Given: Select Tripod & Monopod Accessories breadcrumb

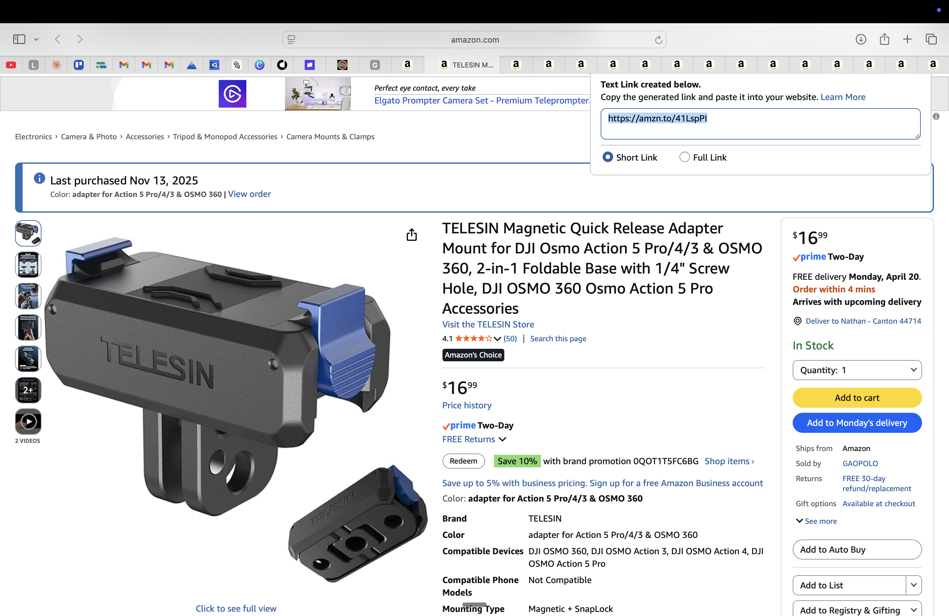Looking at the screenshot, I should [x=225, y=137].
